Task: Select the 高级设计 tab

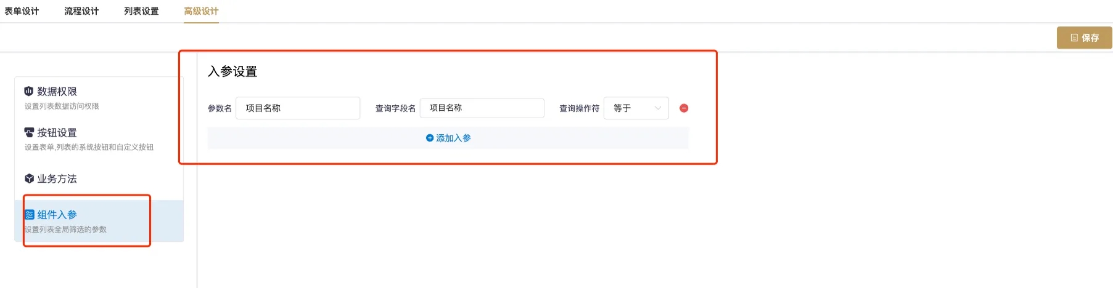Action: point(201,11)
